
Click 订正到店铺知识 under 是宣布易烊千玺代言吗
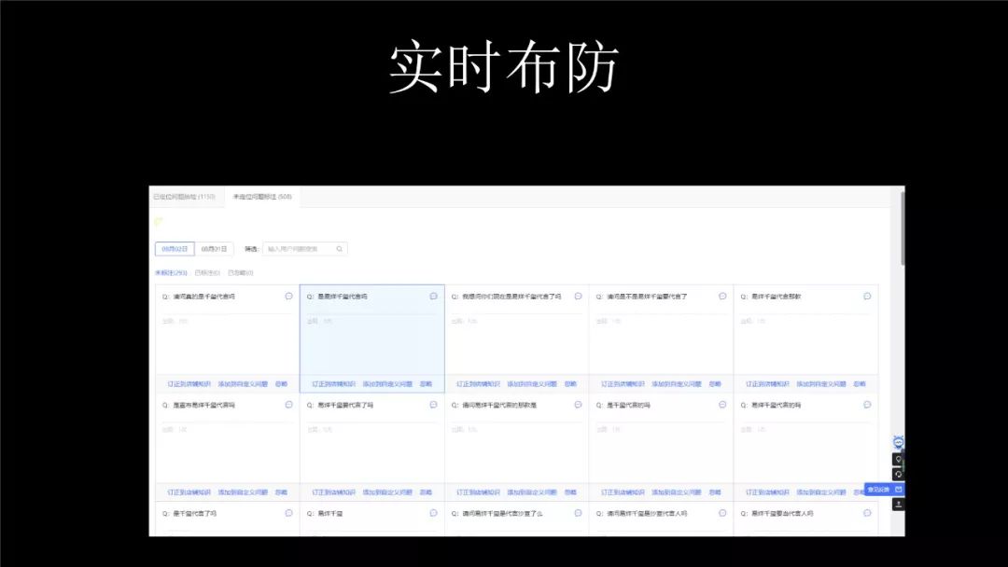pos(189,492)
